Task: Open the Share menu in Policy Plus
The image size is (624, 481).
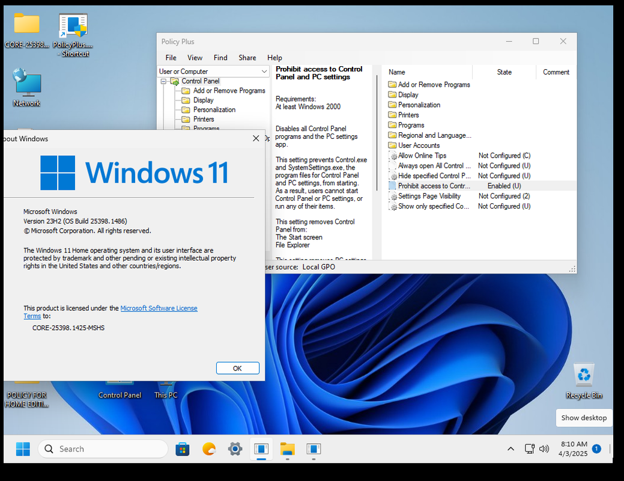Action: click(x=247, y=58)
